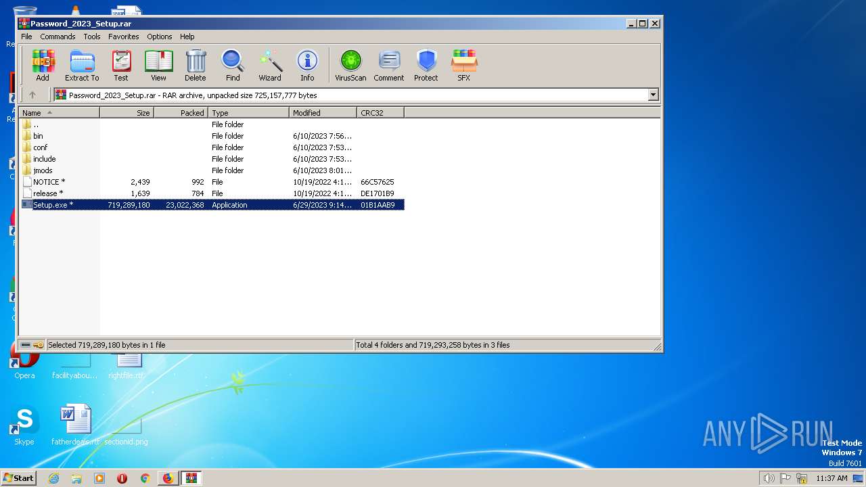Open the Commands menu
The height and width of the screenshot is (487, 866).
pos(58,37)
